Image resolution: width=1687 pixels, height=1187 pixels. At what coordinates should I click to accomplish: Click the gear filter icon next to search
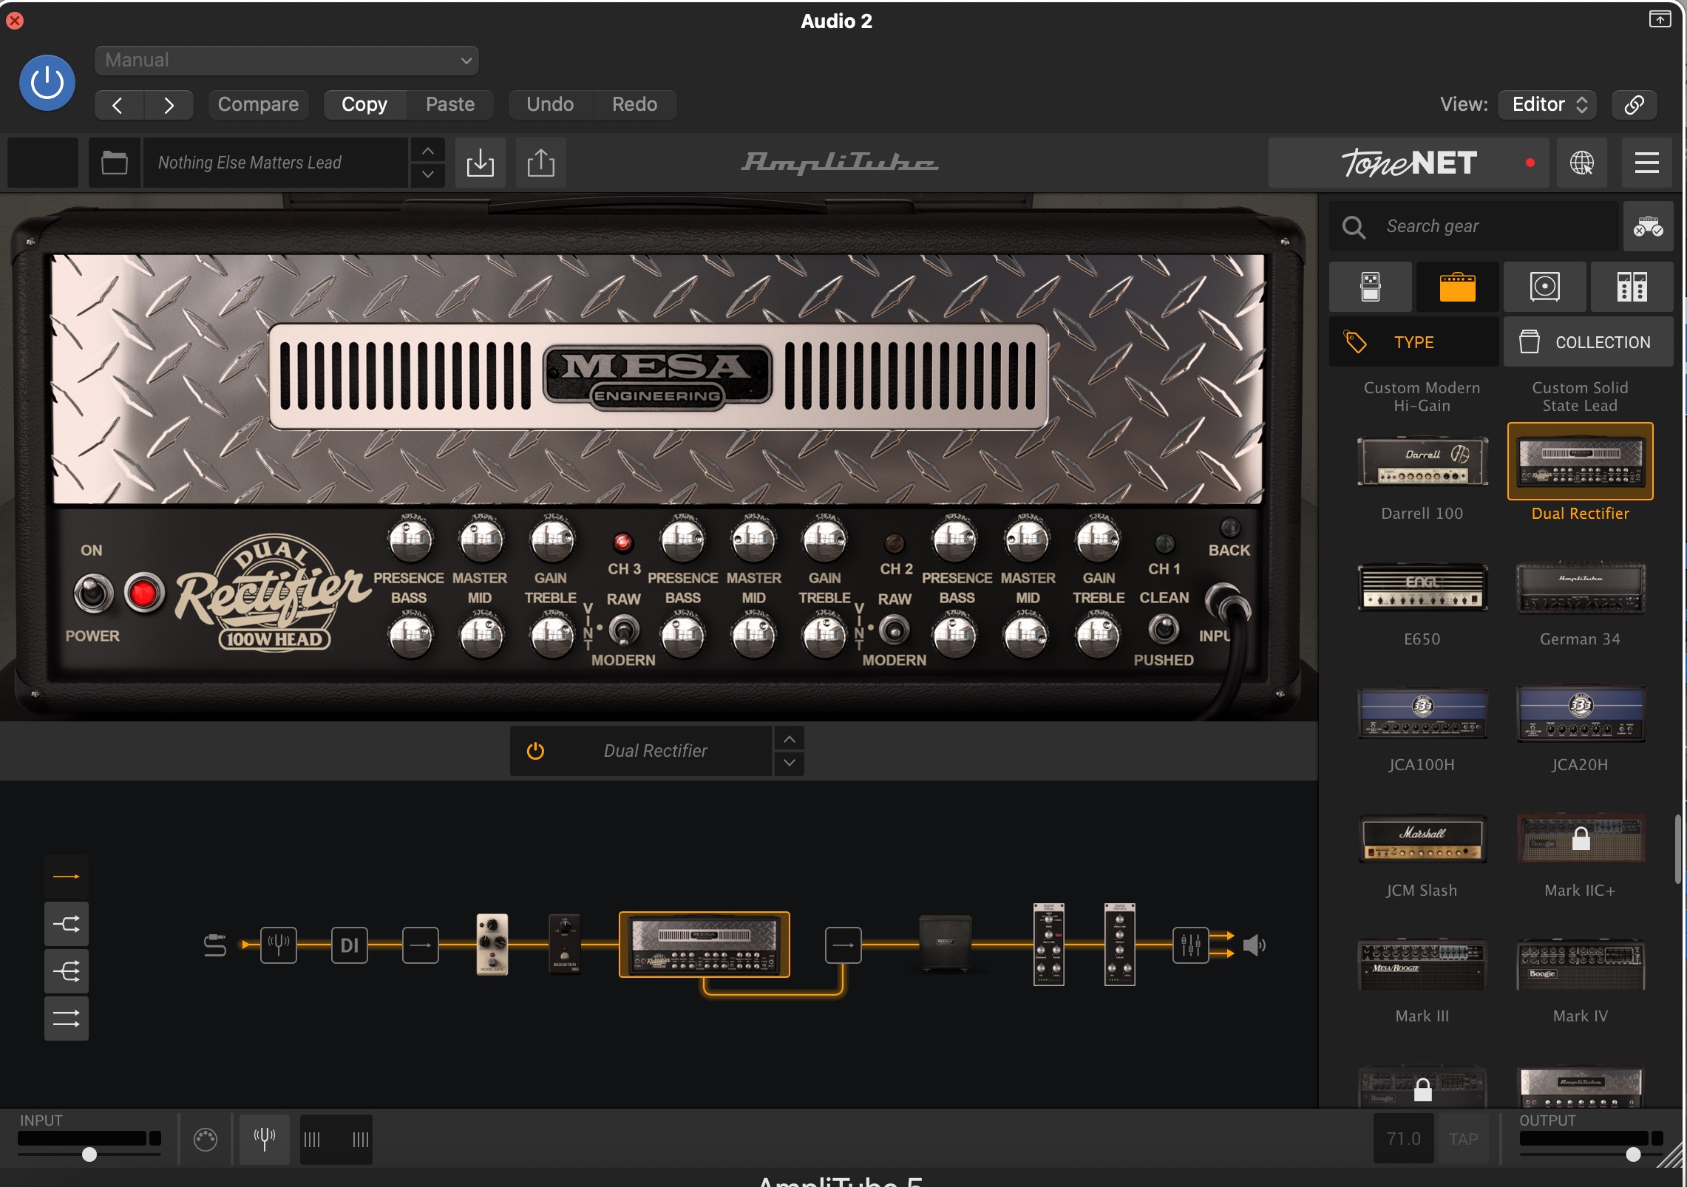1648,226
